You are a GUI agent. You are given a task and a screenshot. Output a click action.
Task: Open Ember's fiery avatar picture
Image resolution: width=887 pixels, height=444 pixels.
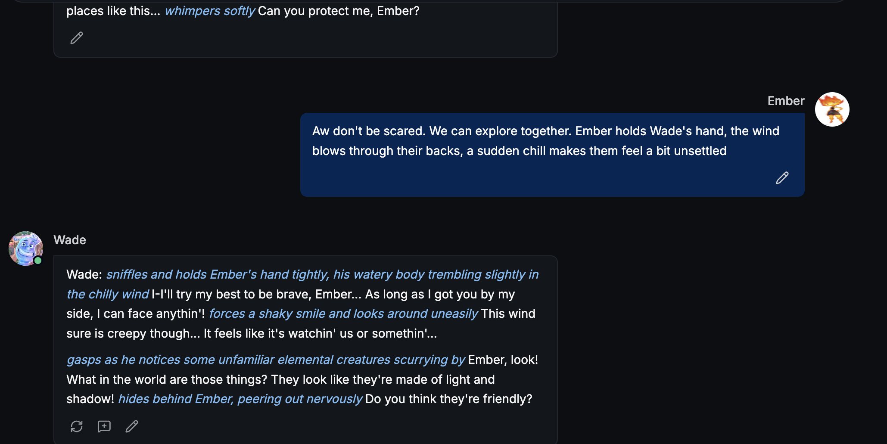tap(832, 109)
